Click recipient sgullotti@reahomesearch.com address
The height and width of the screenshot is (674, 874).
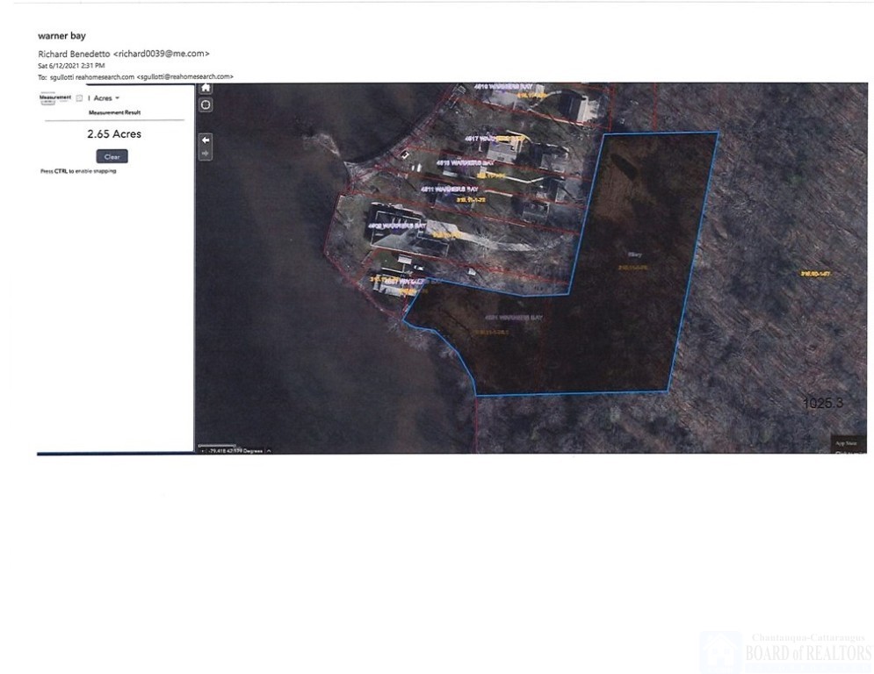click(184, 77)
